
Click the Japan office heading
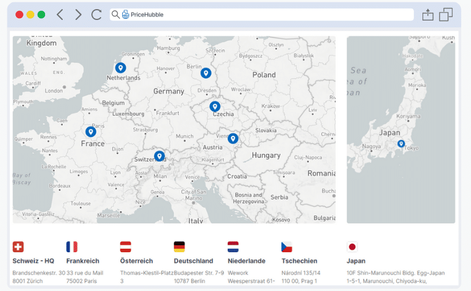[356, 261]
